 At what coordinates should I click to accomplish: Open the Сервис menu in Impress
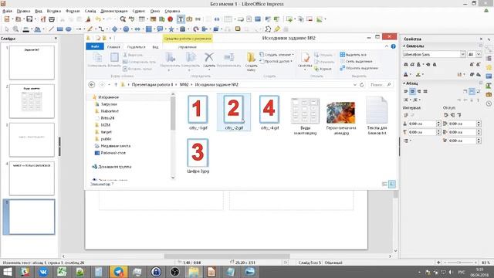click(x=139, y=11)
